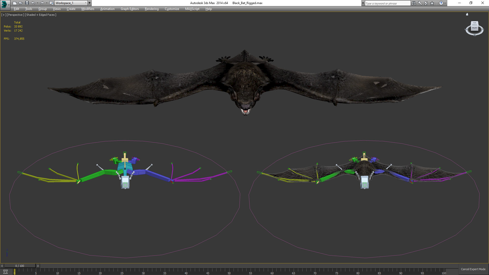Click the Favorites star icon
Screen dimensions: 489x275
(432, 3)
